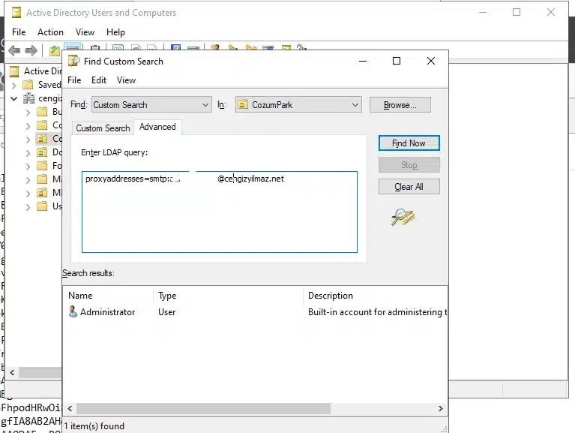Viewport: 575px width, 433px height.
Task: Click the domain icon beside cengiz node
Action: [x=28, y=98]
